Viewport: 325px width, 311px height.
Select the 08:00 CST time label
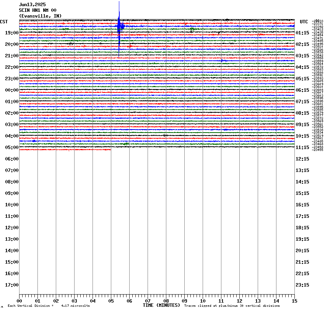[x=12, y=182]
